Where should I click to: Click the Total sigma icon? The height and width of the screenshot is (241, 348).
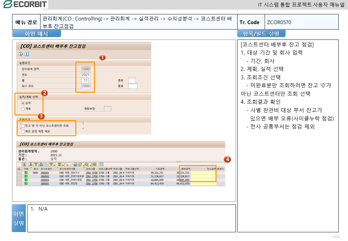click(x=60, y=164)
